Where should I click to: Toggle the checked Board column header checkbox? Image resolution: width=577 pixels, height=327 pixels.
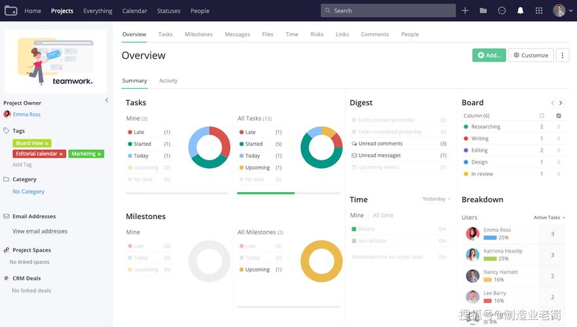point(559,116)
